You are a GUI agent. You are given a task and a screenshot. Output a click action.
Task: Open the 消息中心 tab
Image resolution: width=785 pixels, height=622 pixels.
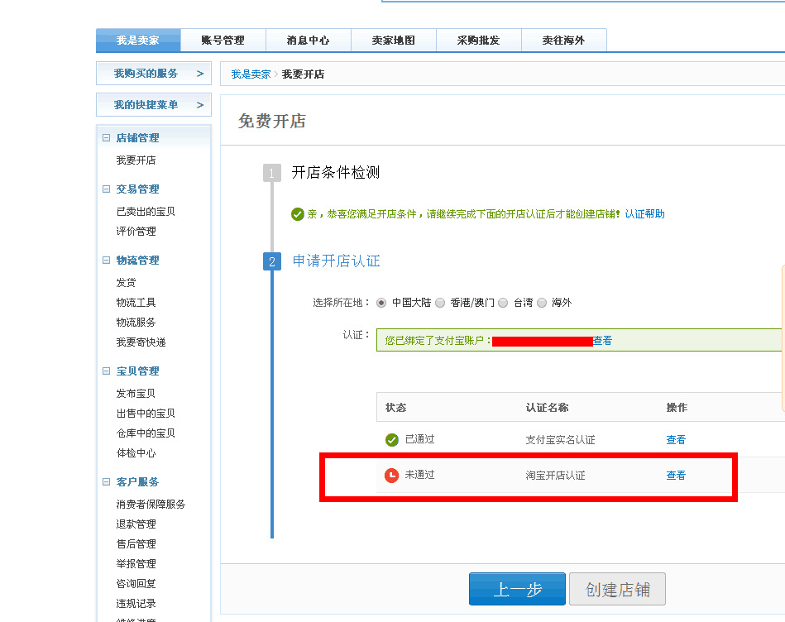[308, 39]
